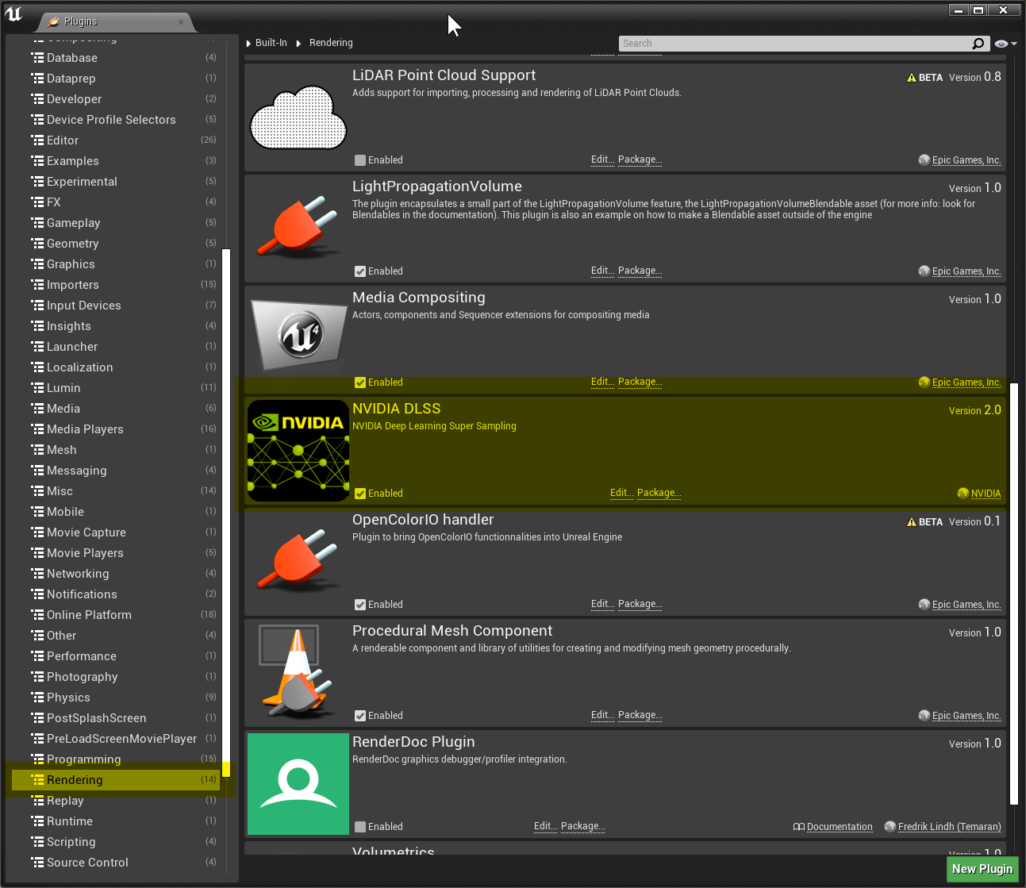The height and width of the screenshot is (888, 1026).
Task: Click the category list scrollbar thumb
Action: point(226,513)
